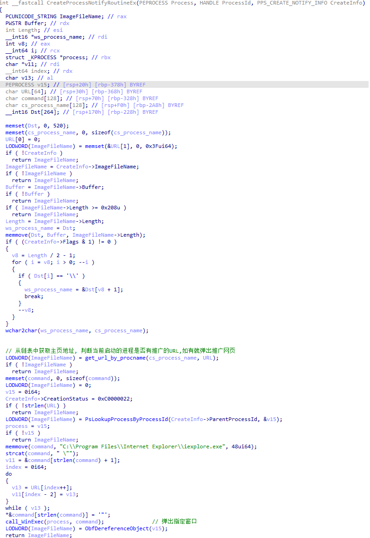Click the 'int Length;' declaration line
The width and height of the screenshot is (370, 538).
(23, 30)
